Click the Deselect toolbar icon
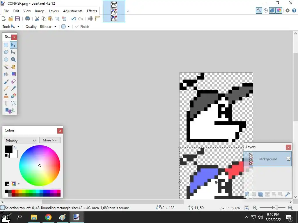This screenshot has width=298, height=223. [x=64, y=19]
